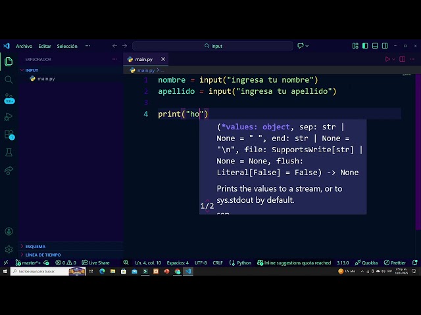The image size is (421, 315).
Task: Click Inline suggestions quota reached item
Action: (x=294, y=262)
